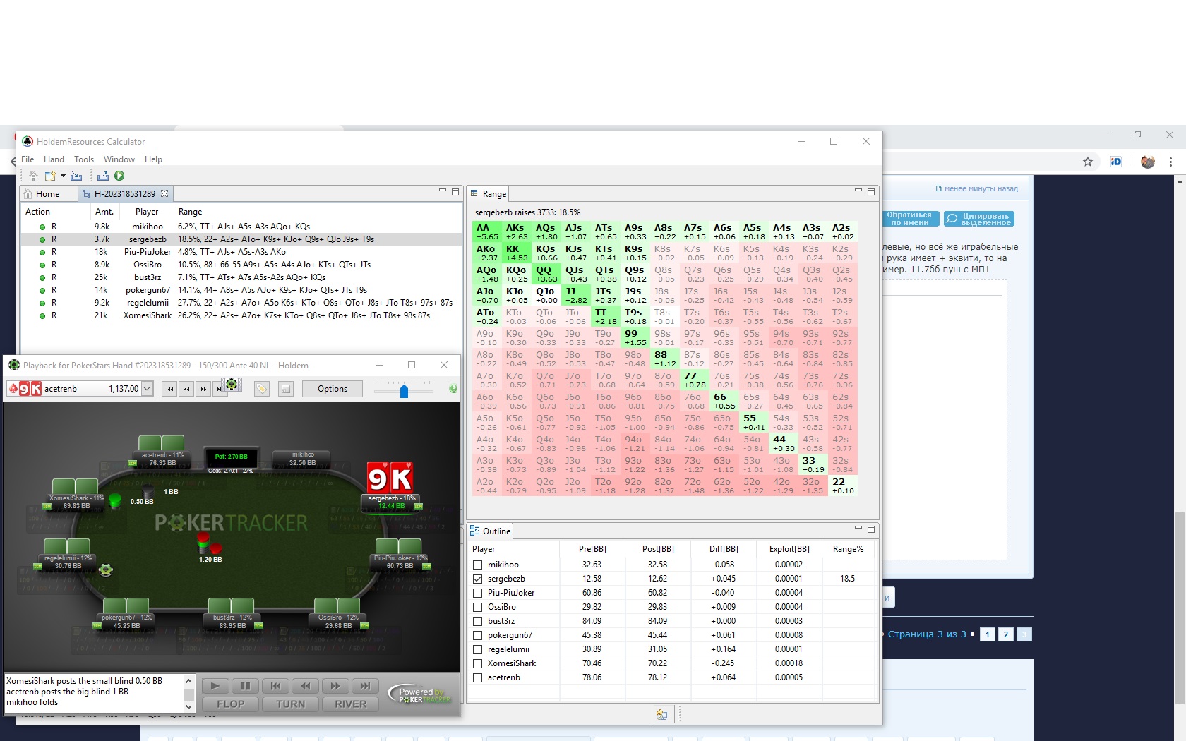This screenshot has width=1186, height=741.
Task: Go to next hand in Playback toolbar
Action: [203, 389]
